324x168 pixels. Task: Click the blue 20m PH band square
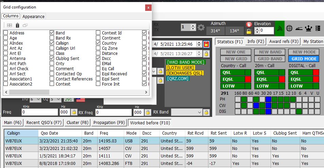269,100
